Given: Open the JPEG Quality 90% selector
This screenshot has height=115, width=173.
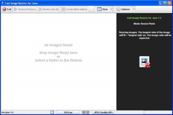Looking at the screenshot, I should (103, 112).
